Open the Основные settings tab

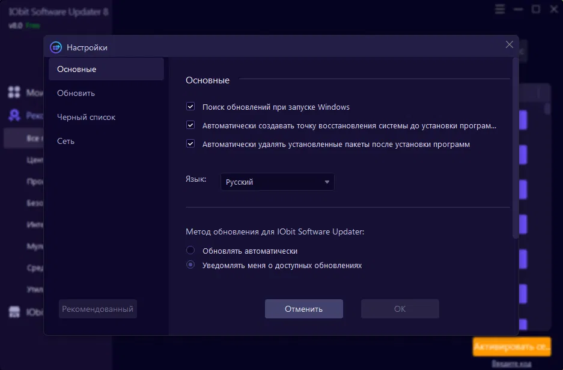tap(106, 69)
